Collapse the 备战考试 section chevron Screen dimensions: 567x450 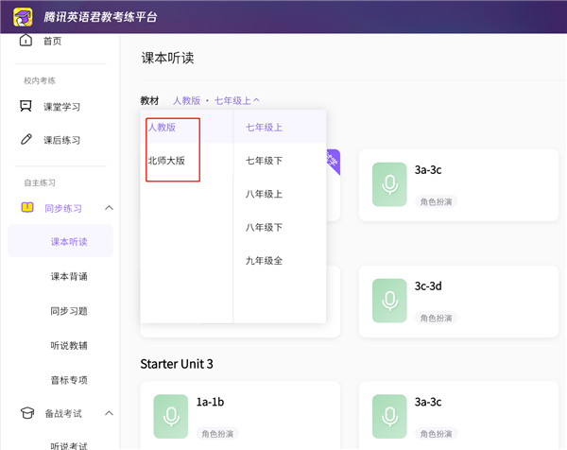click(x=109, y=413)
